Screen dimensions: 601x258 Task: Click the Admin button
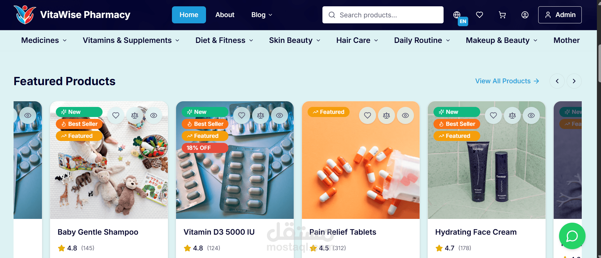point(560,15)
